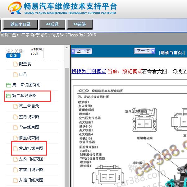Click the 畅易 platform logo icon
This screenshot has width=187, height=187.
point(15,8)
